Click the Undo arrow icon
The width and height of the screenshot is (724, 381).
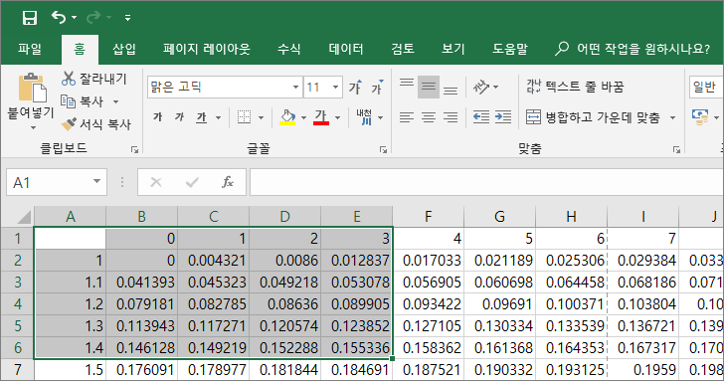(x=59, y=18)
